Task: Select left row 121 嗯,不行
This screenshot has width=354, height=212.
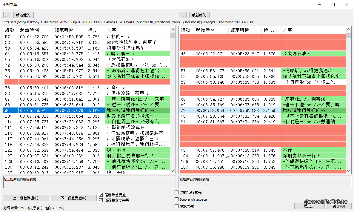Action: 87,150
